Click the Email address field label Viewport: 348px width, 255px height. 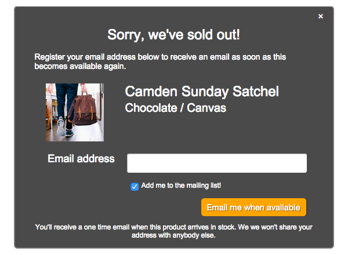(81, 159)
